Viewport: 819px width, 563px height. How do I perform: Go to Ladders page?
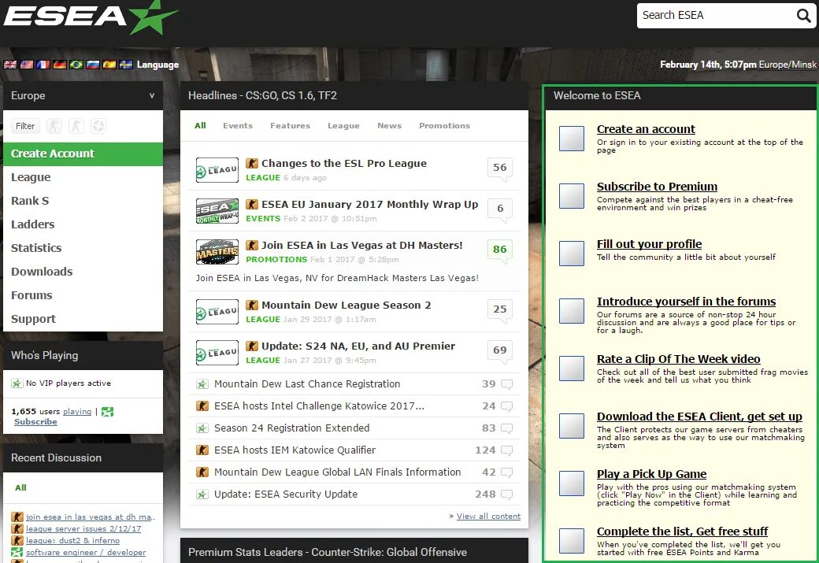point(32,224)
